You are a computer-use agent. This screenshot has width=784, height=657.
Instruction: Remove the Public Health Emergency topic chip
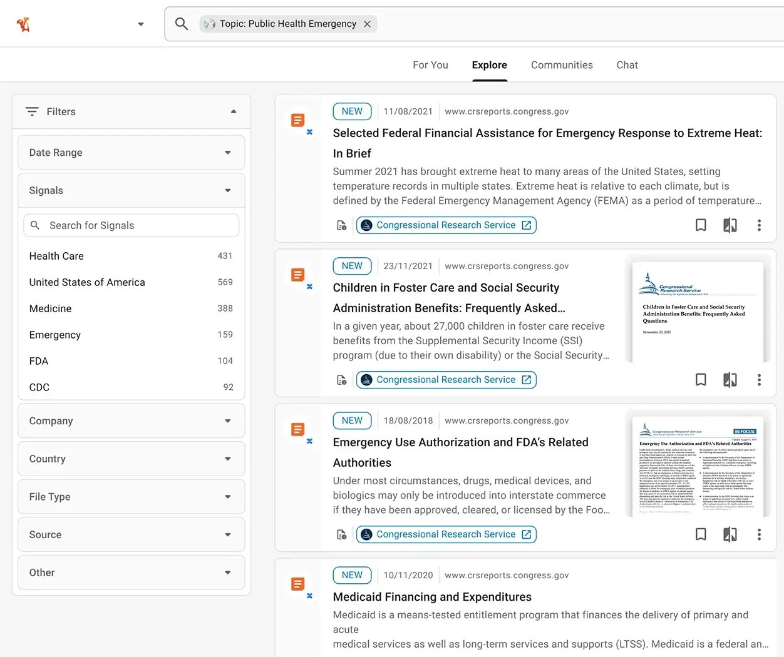click(x=368, y=23)
